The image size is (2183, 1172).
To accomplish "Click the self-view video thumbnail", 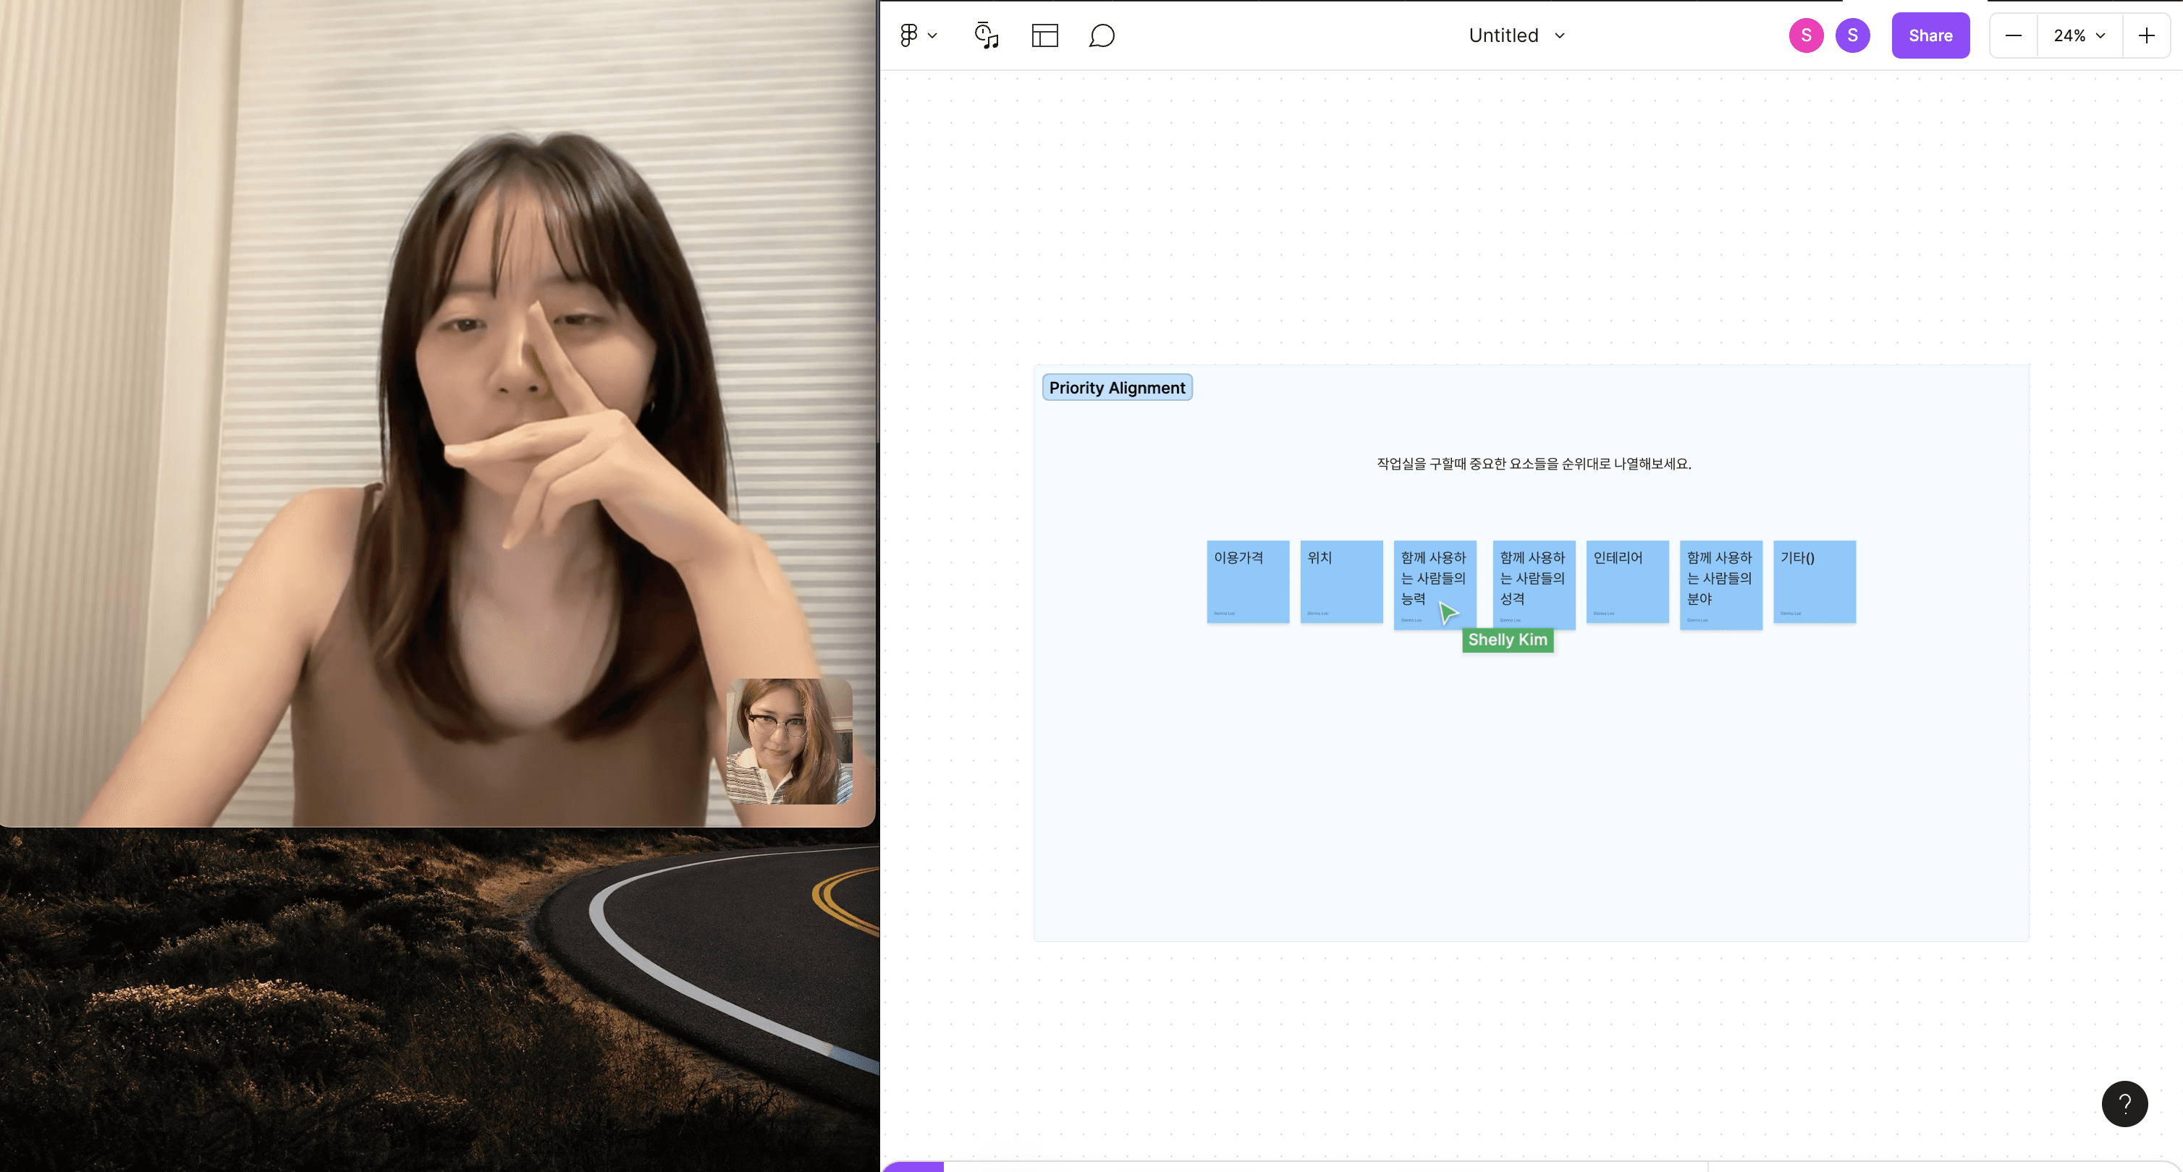I will click(x=789, y=741).
